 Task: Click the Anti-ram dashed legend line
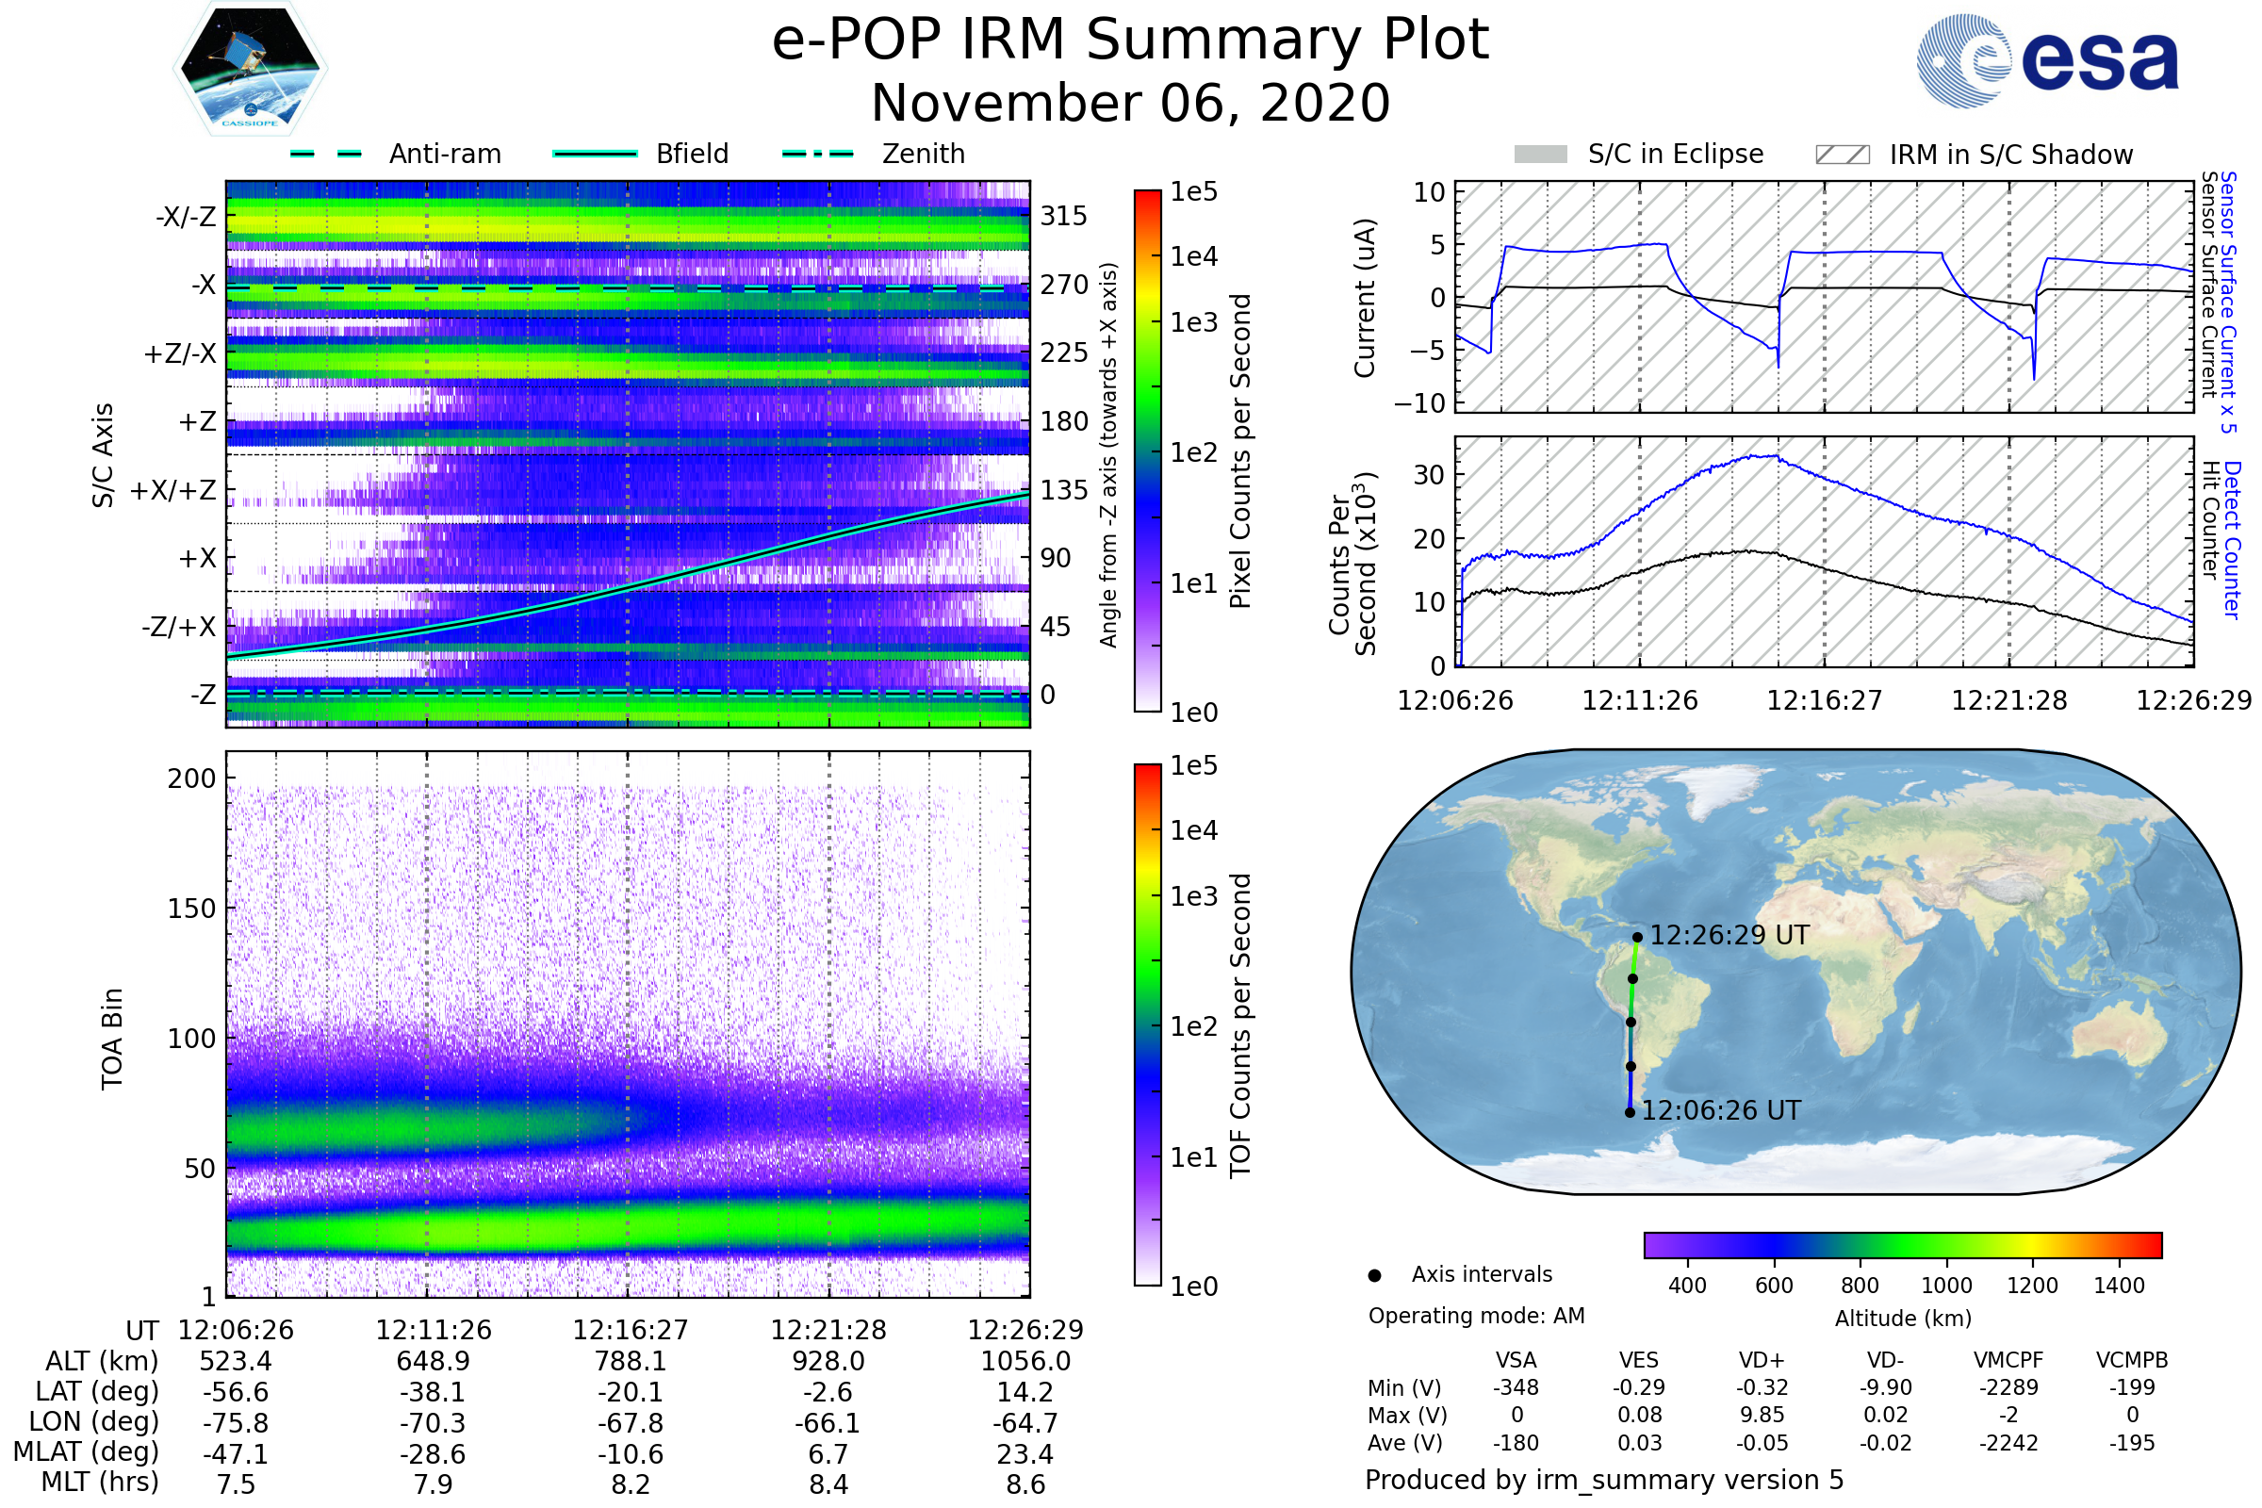tap(326, 154)
